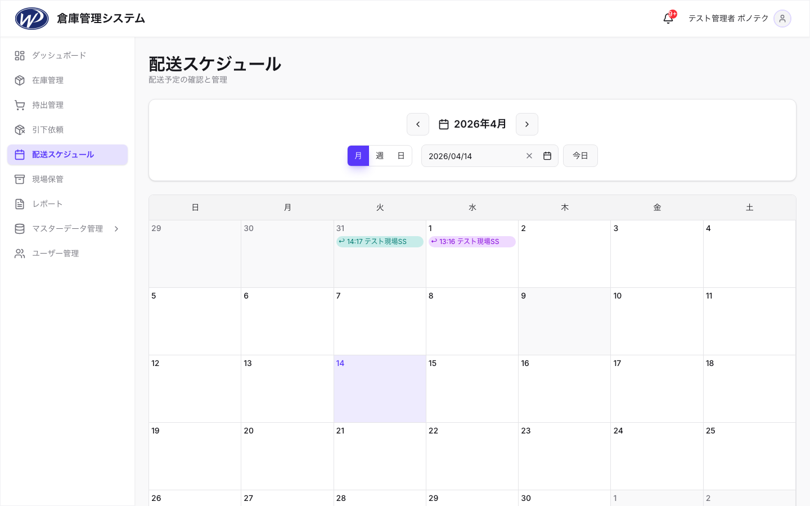This screenshot has height=506, width=810.
Task: Click the calendar icon beside 2026年4月
Action: 444,124
